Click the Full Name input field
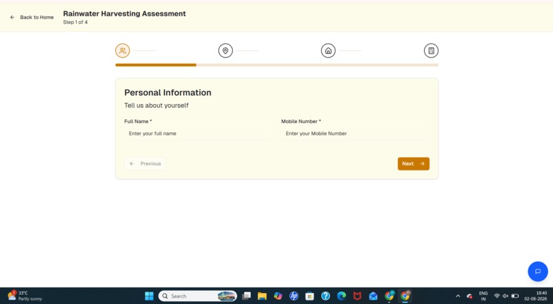This screenshot has width=553, height=304. [198, 134]
